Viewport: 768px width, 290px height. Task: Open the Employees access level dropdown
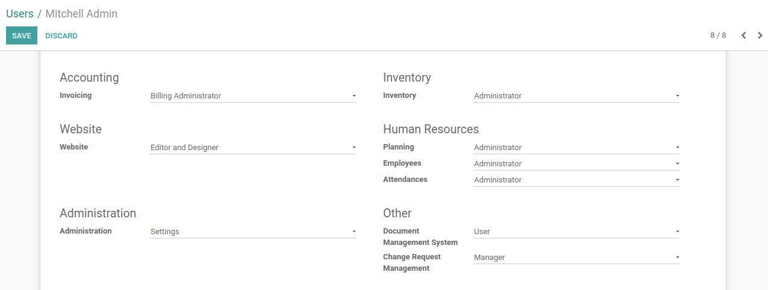576,163
